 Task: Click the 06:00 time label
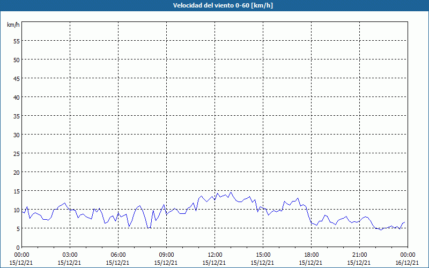pos(118,255)
